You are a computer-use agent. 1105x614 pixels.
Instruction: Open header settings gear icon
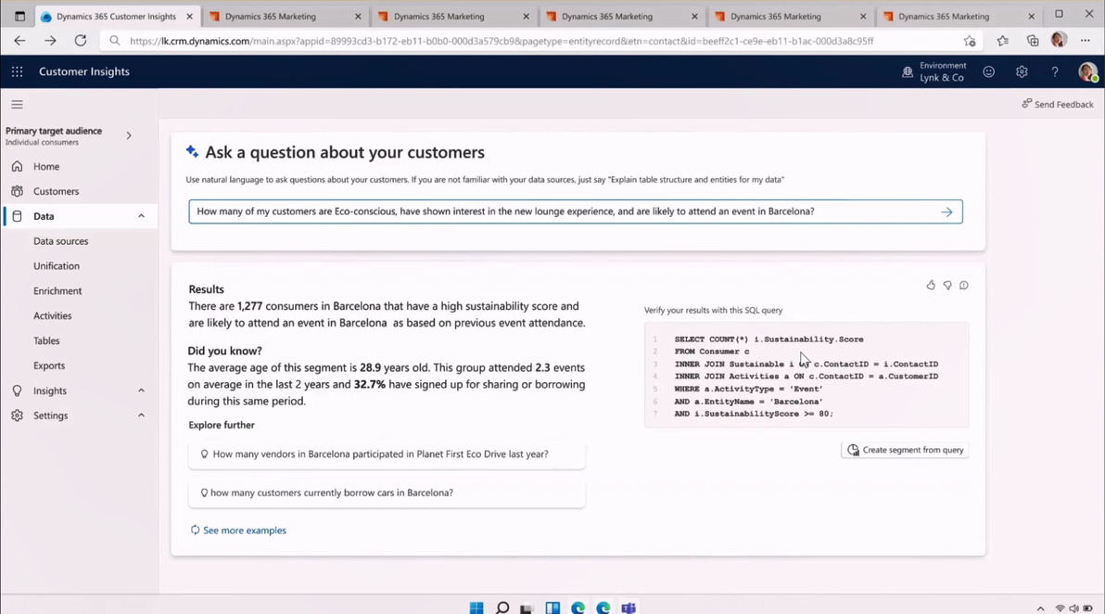click(1022, 71)
